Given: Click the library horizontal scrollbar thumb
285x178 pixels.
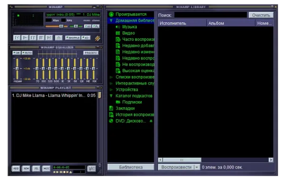Looking at the screenshot, I should 182,160.
